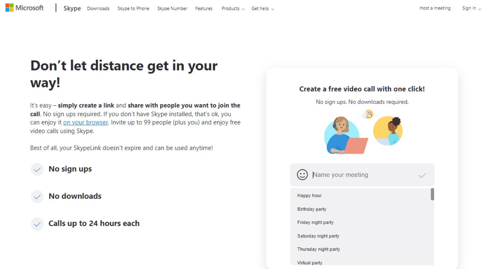Go to Skype to Phone

(133, 8)
